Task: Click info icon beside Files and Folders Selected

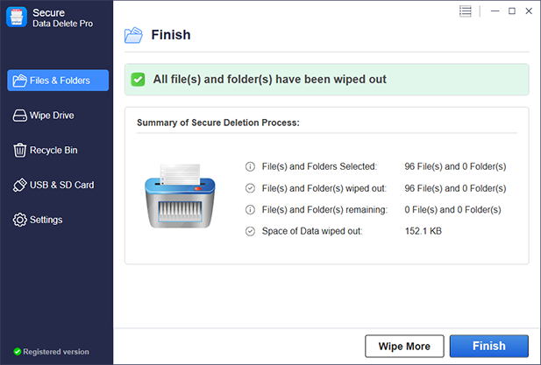Action: (250, 166)
